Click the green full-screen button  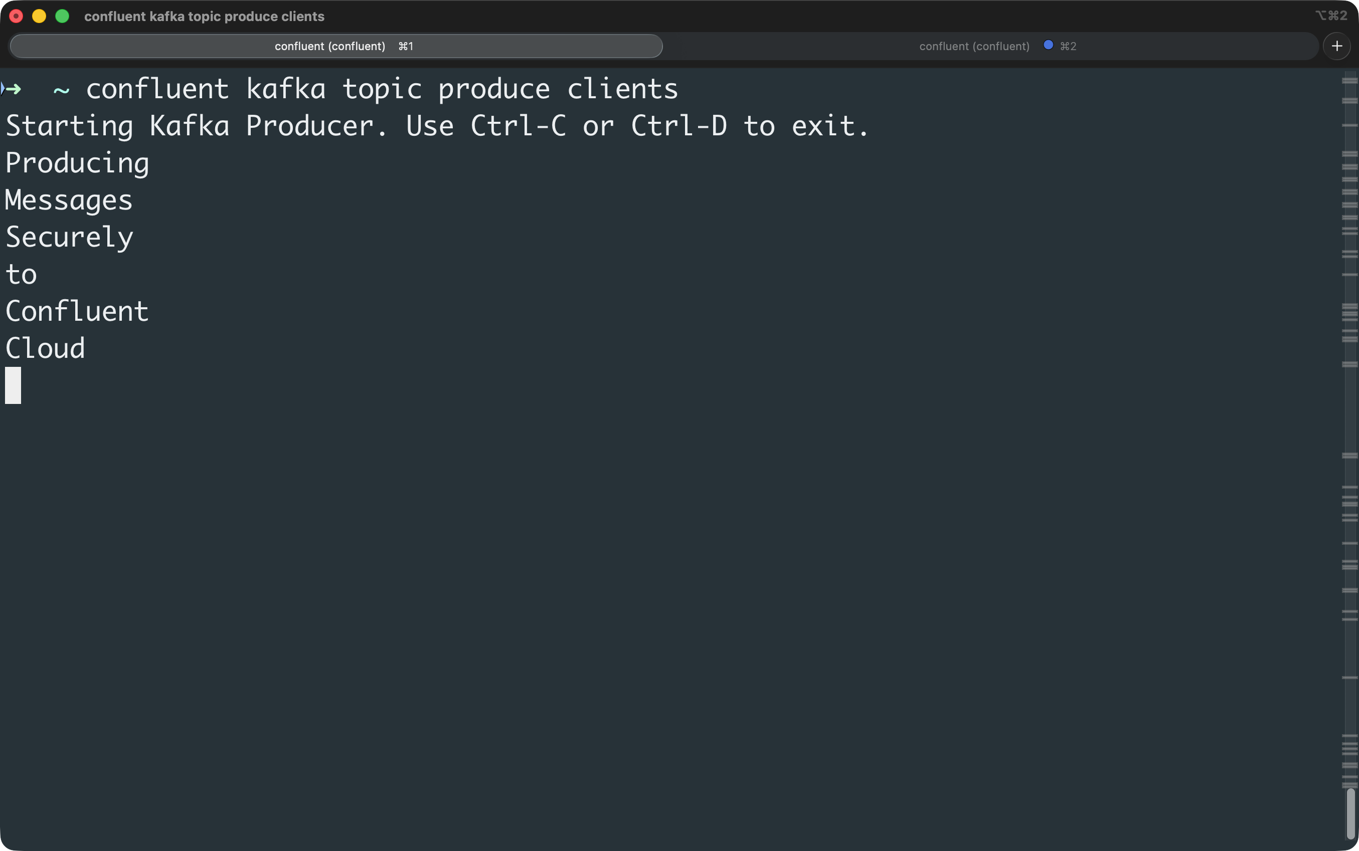pos(63,17)
